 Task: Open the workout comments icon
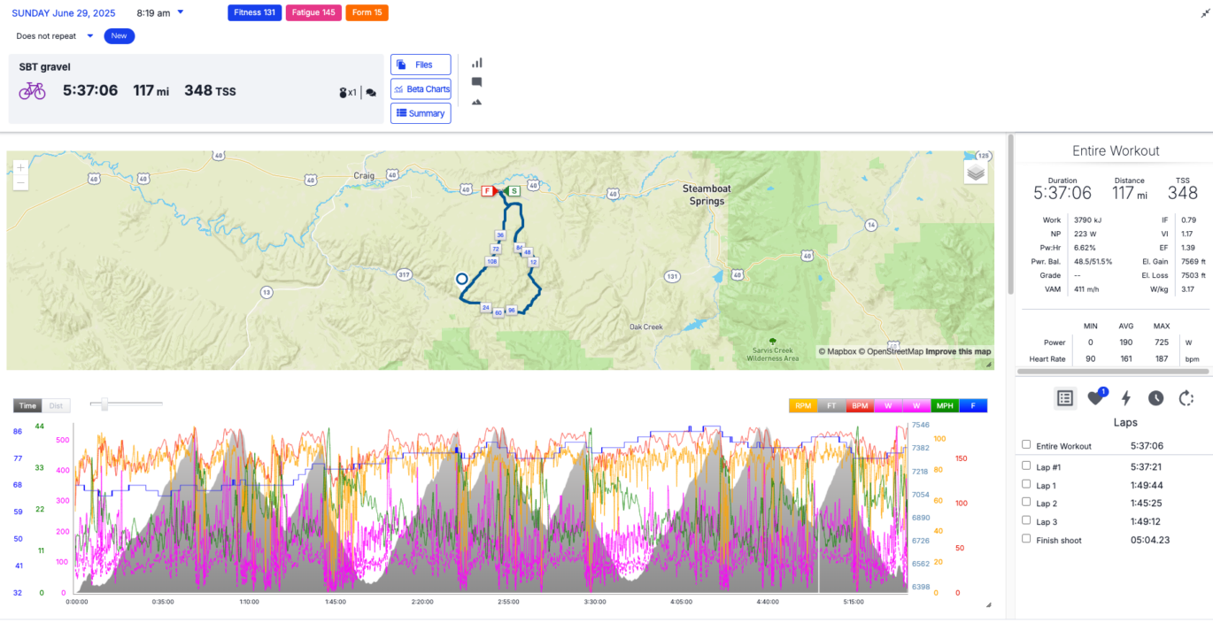point(477,81)
